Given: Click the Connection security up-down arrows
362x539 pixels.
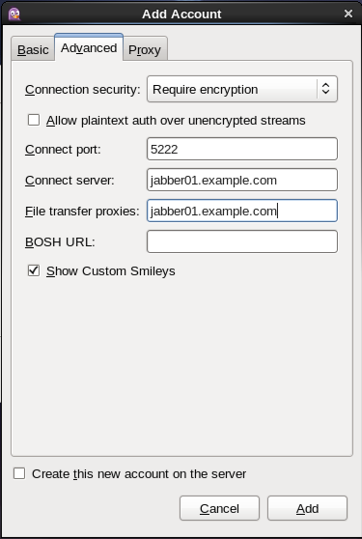Looking at the screenshot, I should click(325, 89).
